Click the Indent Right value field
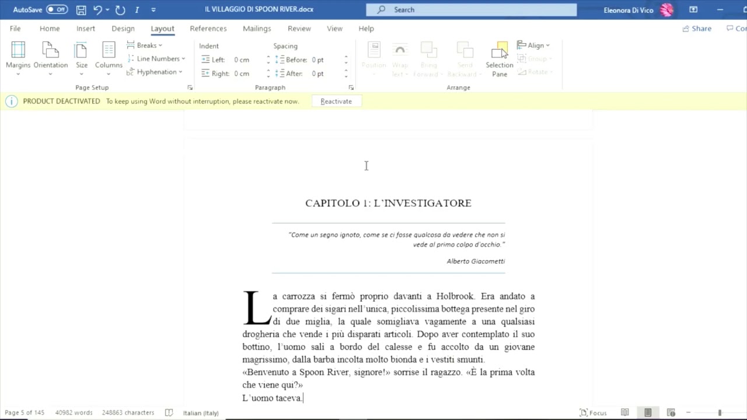Image resolution: width=747 pixels, height=420 pixels. click(x=248, y=73)
